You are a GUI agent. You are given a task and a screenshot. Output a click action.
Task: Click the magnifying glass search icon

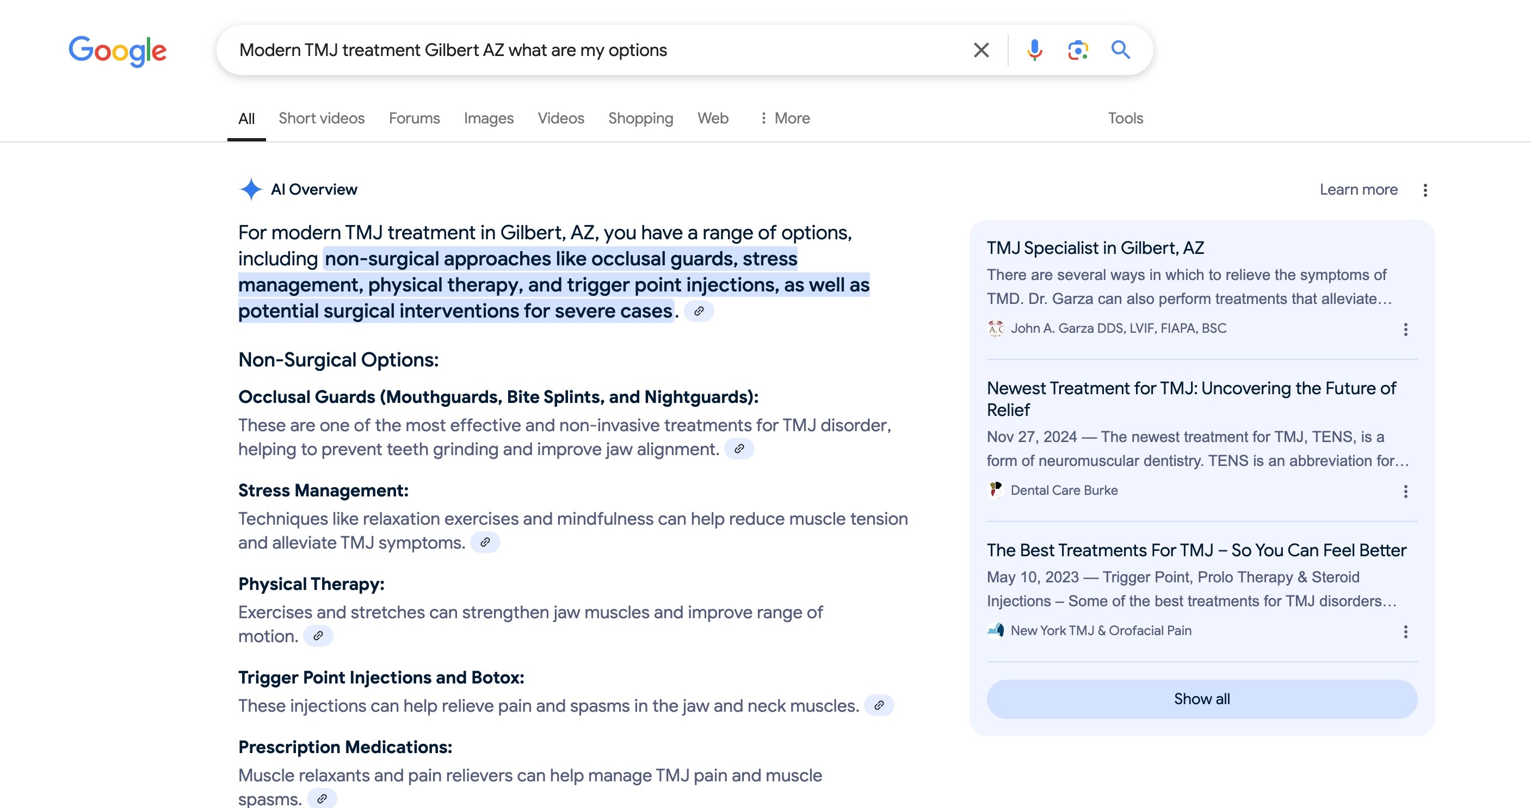click(x=1120, y=50)
